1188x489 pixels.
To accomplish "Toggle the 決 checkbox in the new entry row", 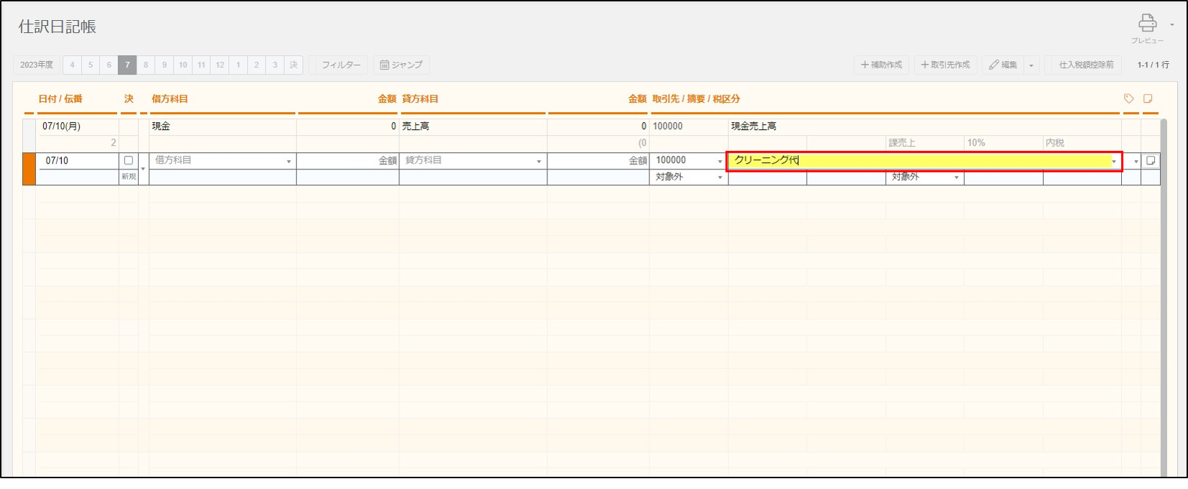I will coord(129,161).
